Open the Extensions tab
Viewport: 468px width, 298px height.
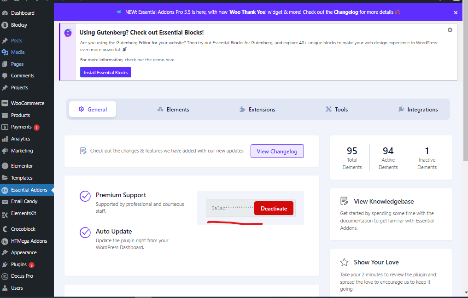(x=257, y=110)
